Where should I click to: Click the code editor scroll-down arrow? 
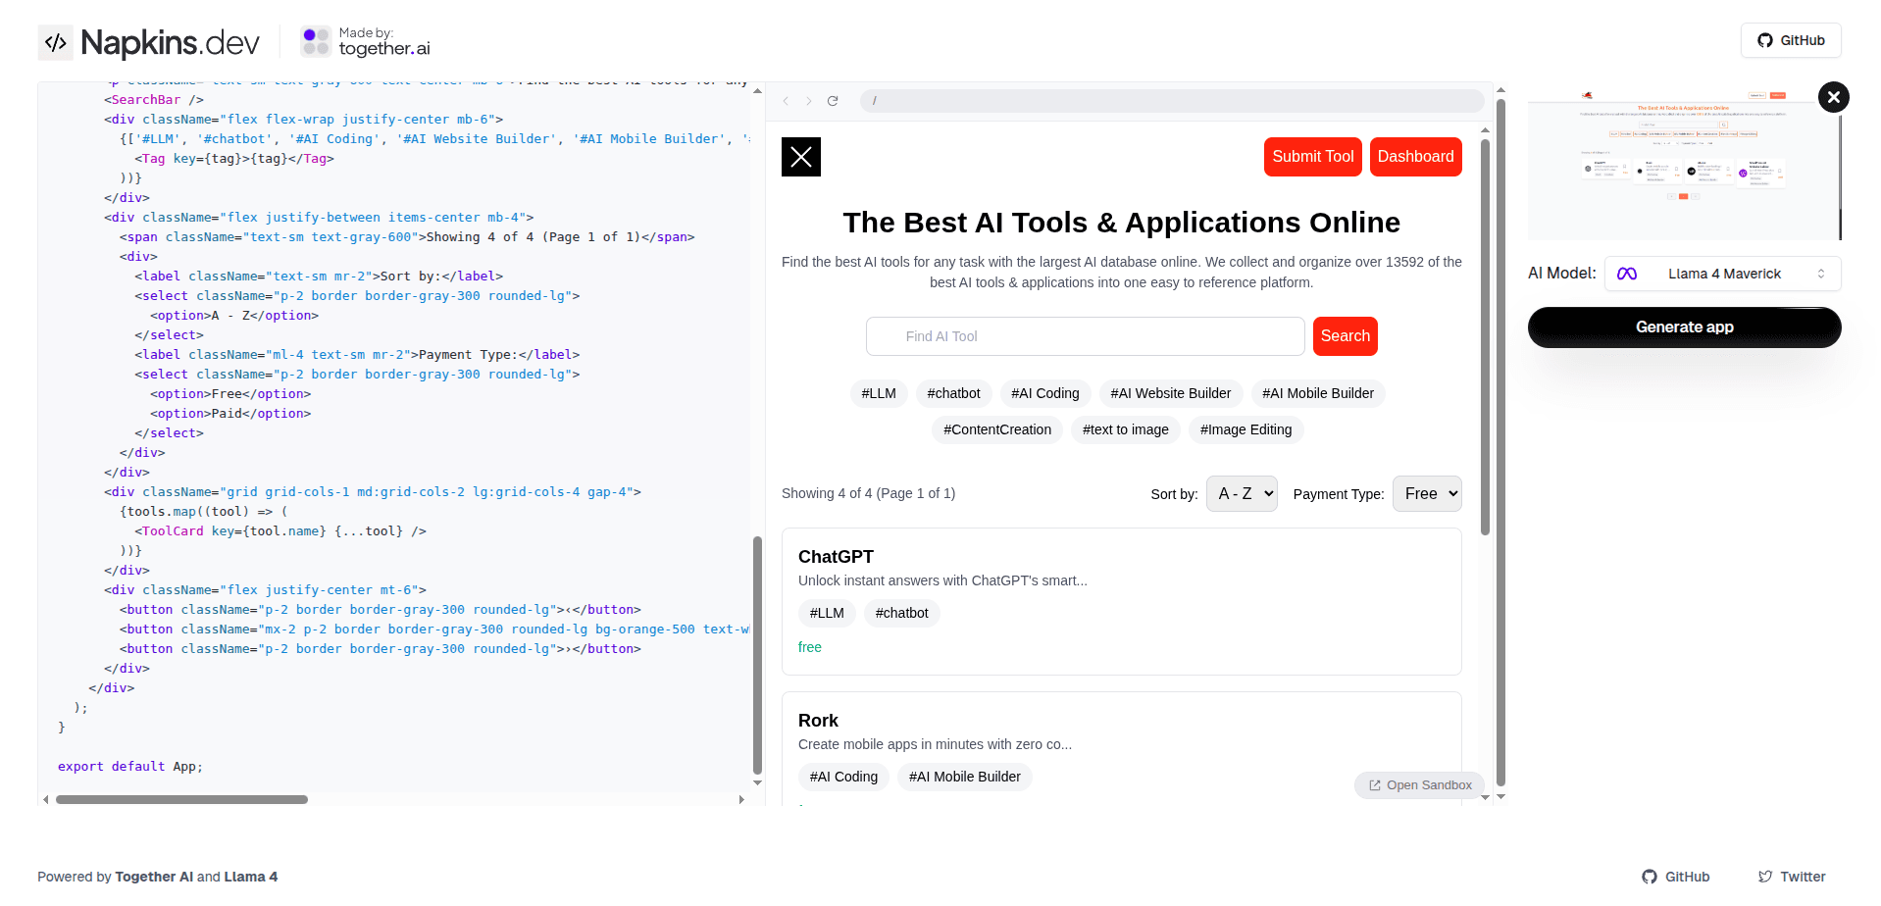[x=757, y=783]
